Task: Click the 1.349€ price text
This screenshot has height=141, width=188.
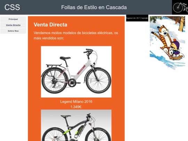Action: click(x=76, y=107)
